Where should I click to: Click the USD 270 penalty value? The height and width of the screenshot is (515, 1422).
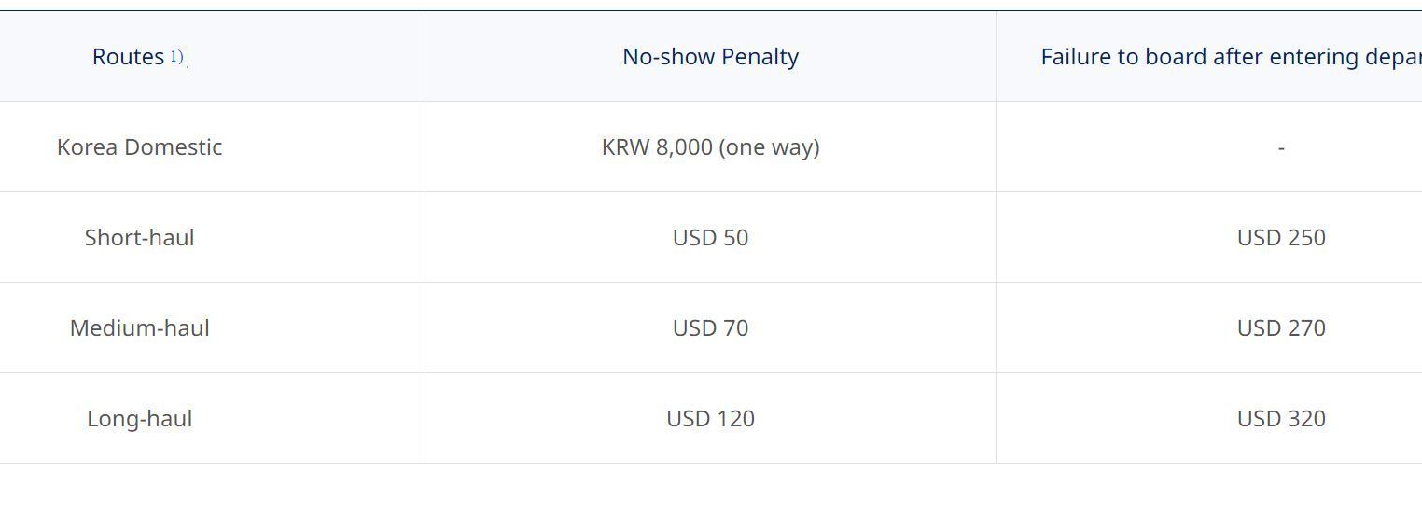[x=1281, y=328]
